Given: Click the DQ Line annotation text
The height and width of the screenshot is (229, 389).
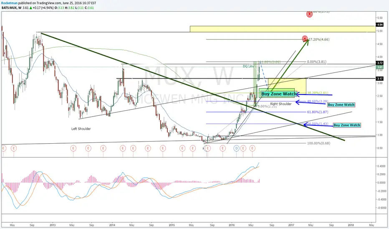Looking at the screenshot, I should [249, 66].
